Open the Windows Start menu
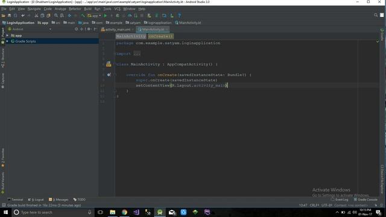This screenshot has height=217, width=386. (5, 212)
